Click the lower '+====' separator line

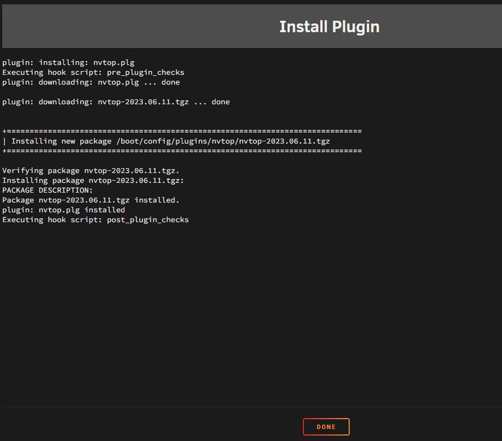point(182,151)
